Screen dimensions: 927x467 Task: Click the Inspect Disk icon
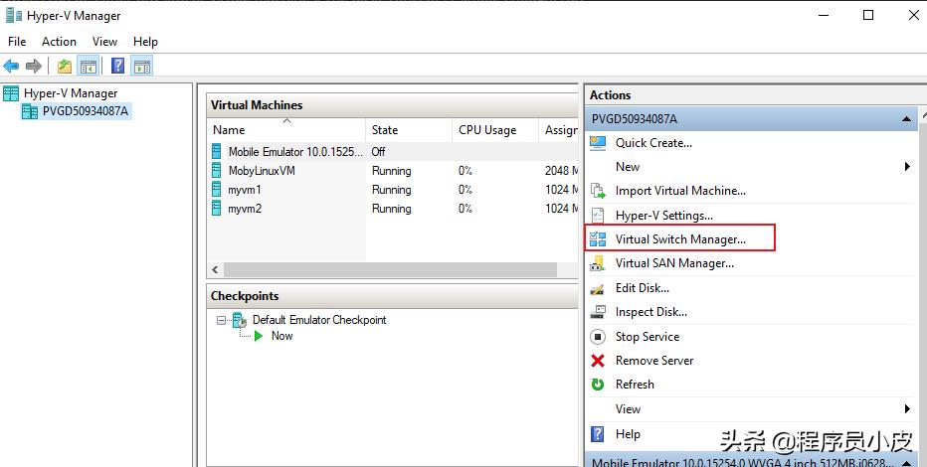[x=598, y=312]
